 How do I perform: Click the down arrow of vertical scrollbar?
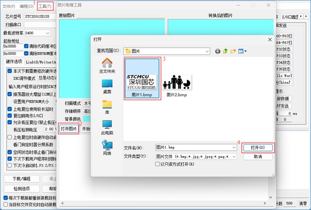[x=271, y=198]
